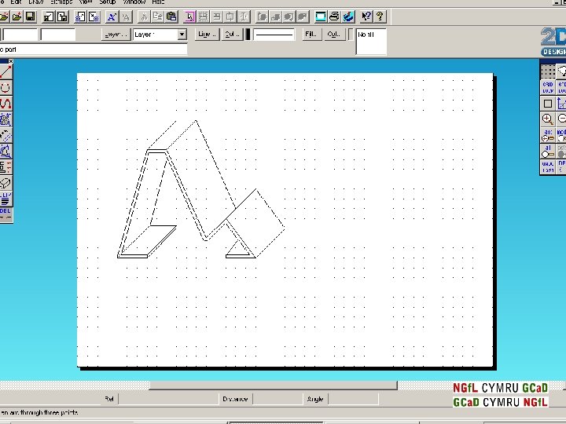Activate the Select pointer tool icon
This screenshot has height=424, width=566.
click(189, 16)
